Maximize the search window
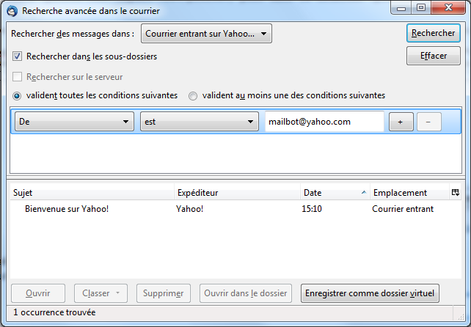471x327 pixels. pyautogui.click(x=421, y=8)
